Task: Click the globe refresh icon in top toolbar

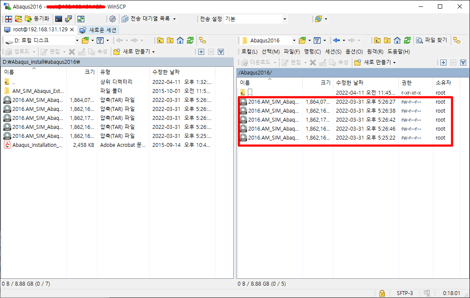Action: 318,19
